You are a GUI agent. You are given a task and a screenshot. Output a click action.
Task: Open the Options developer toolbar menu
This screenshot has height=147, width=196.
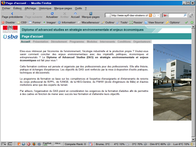tap(173, 23)
